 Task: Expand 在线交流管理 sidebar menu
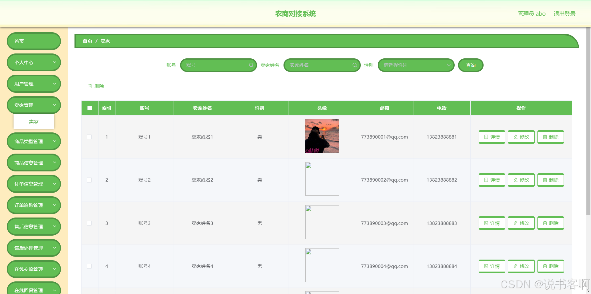(x=34, y=269)
